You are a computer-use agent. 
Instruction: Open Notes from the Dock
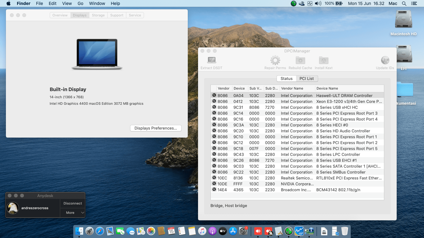(192, 231)
